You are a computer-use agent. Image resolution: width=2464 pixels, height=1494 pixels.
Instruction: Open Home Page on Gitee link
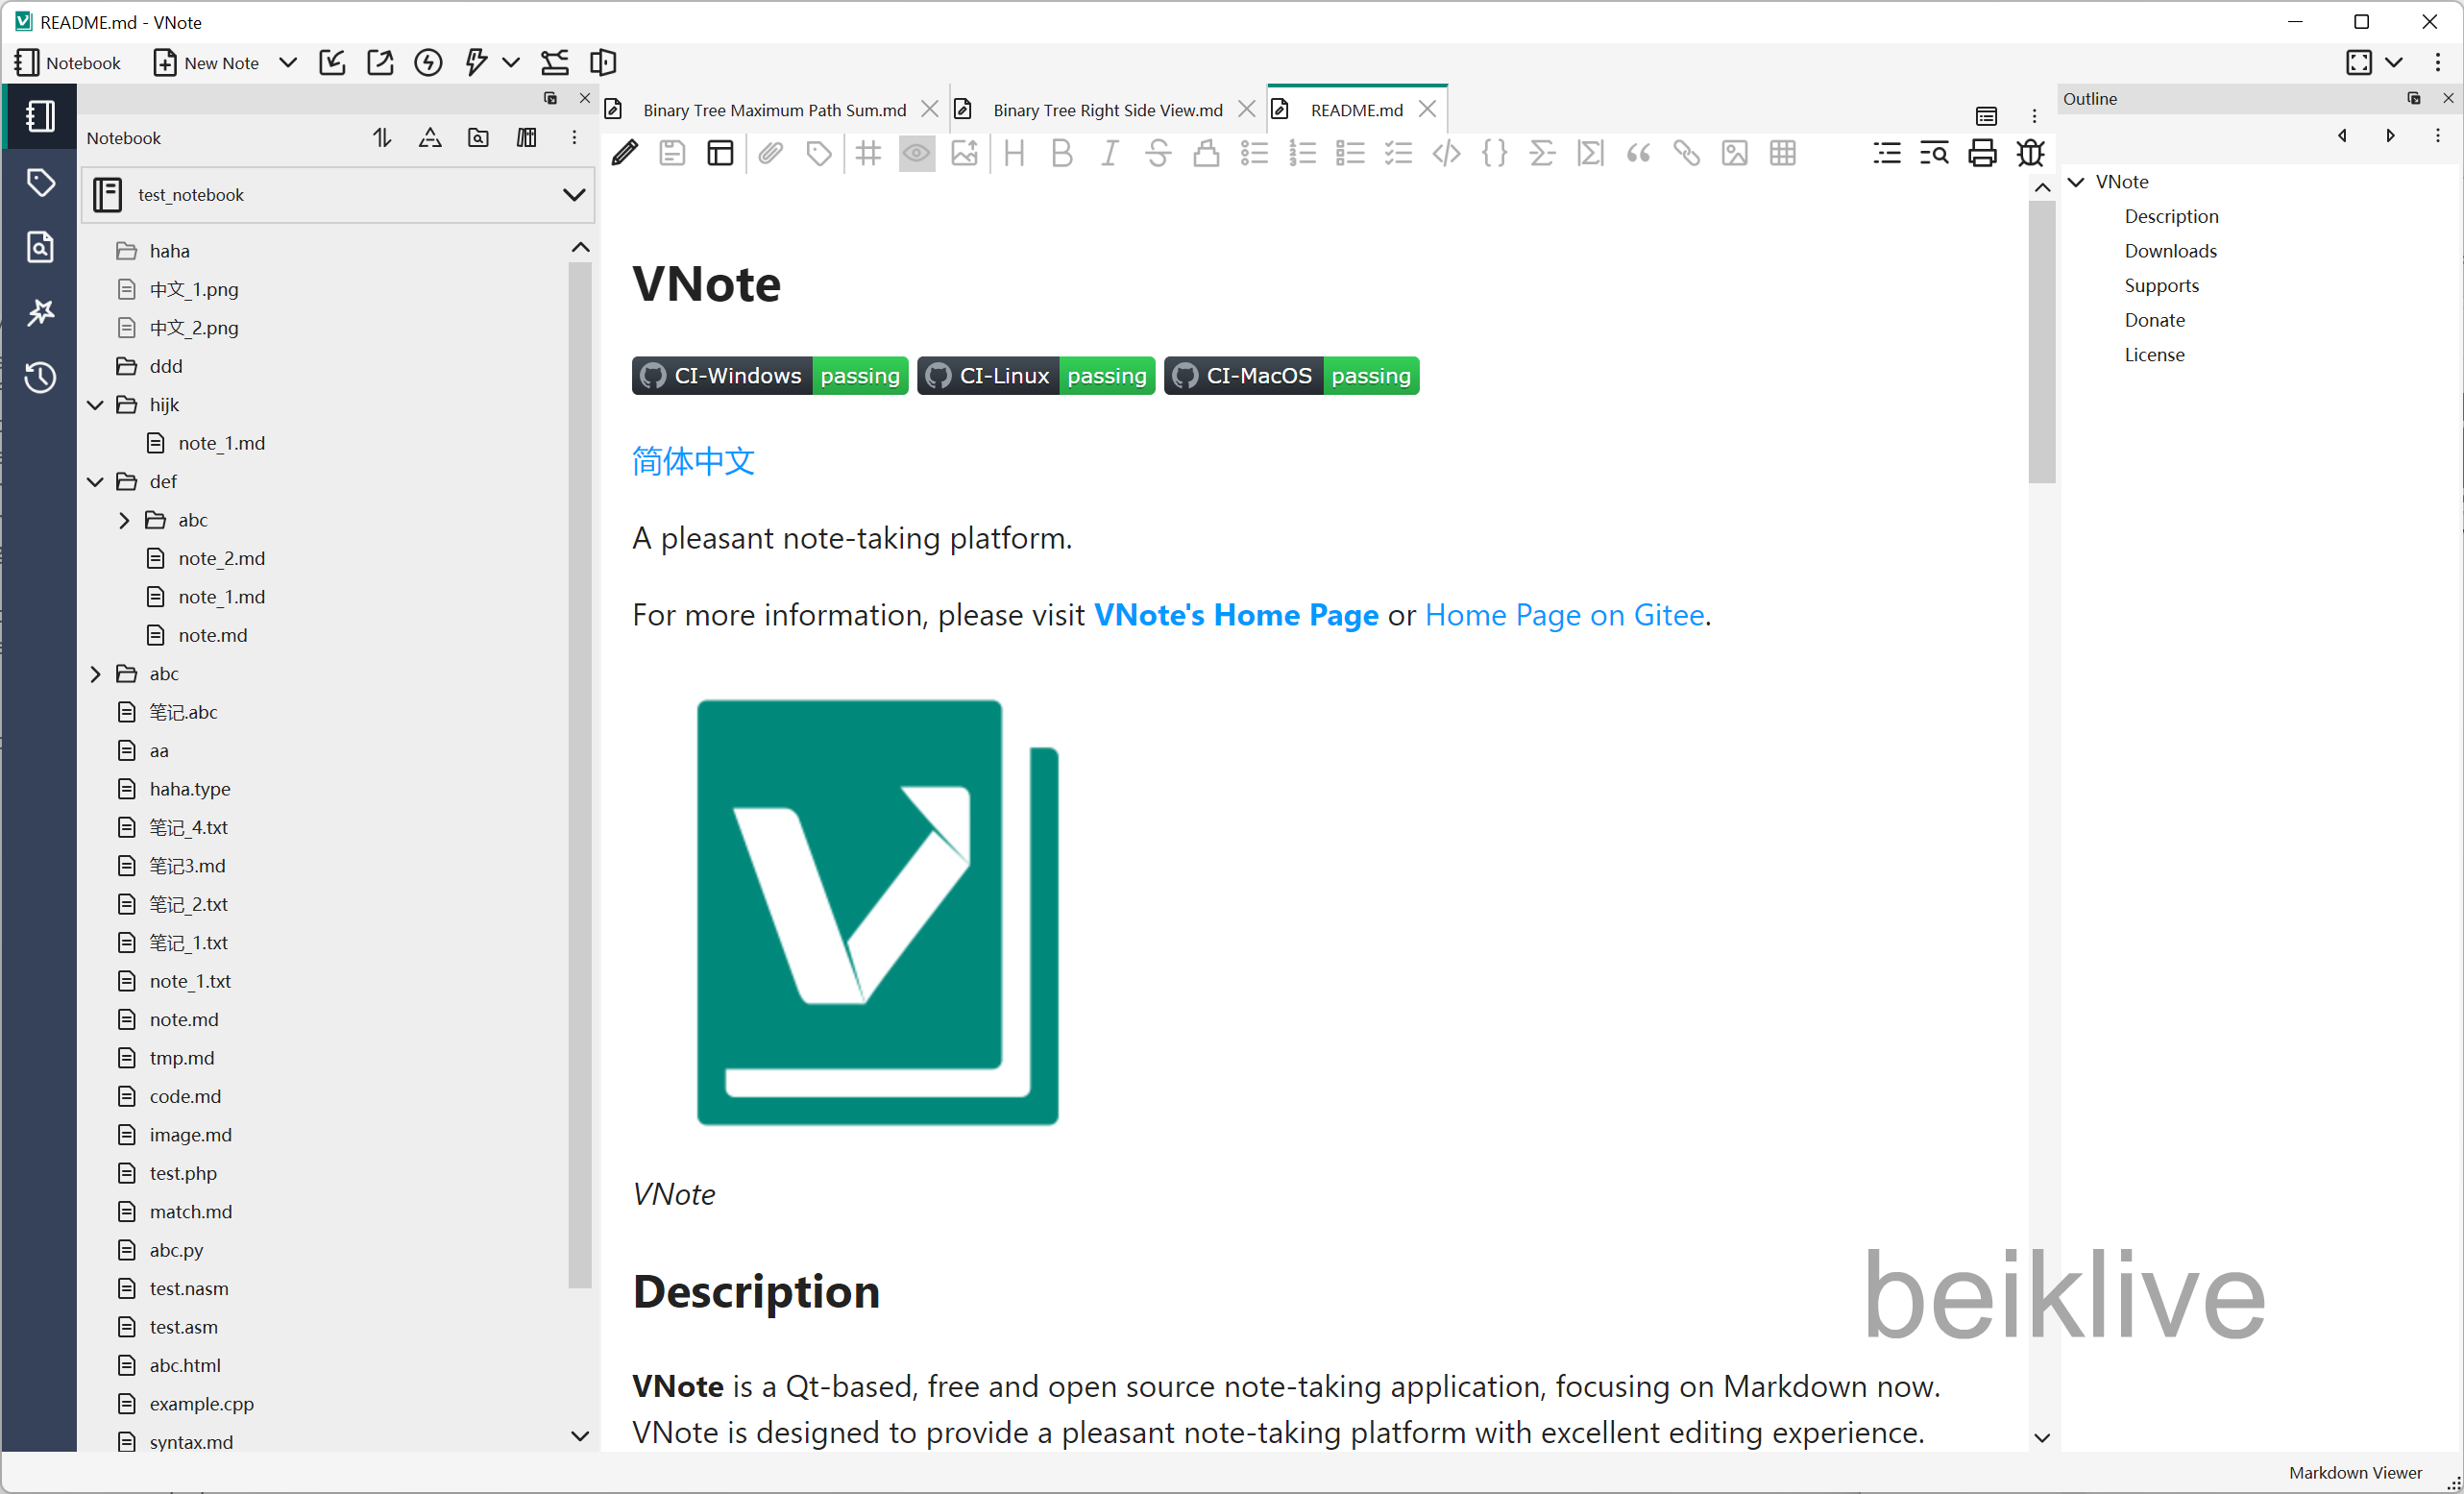pyautogui.click(x=1564, y=615)
